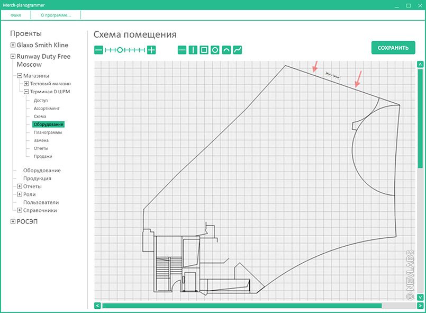Select the horizontal line drawing tool

[x=182, y=50]
